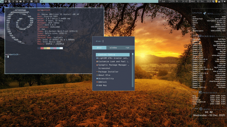Switch to the image picture tag

point(17,1)
